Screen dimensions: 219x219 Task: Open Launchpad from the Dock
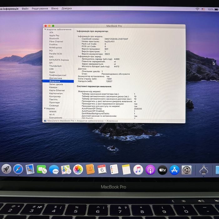point(7,169)
